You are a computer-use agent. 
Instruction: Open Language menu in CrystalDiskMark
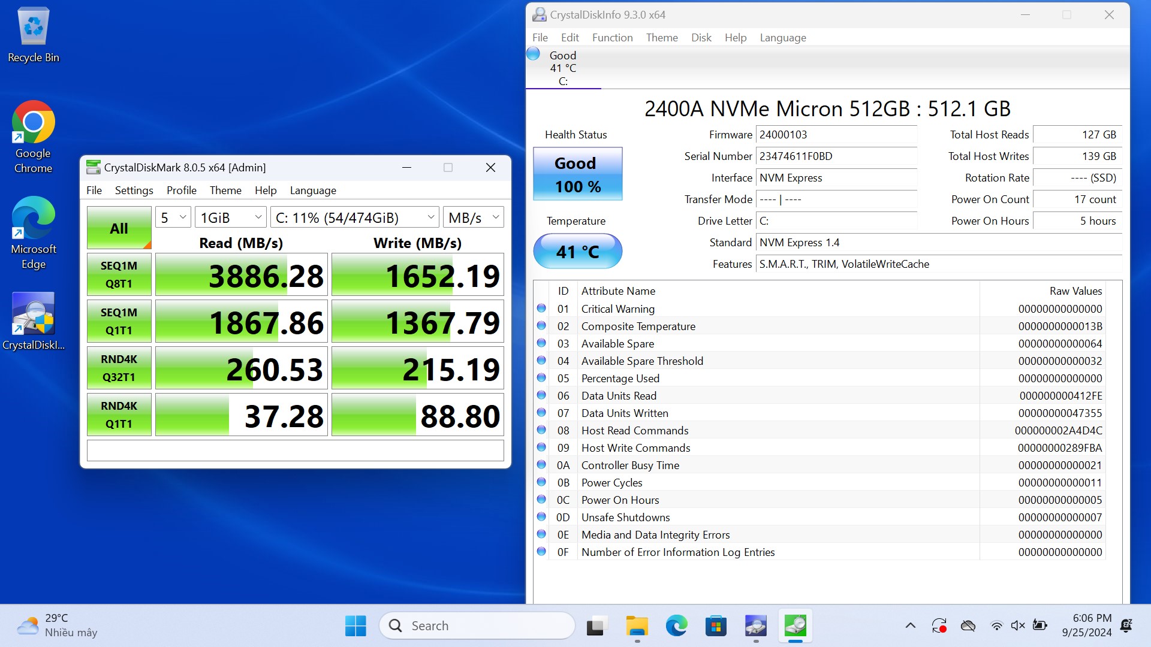pyautogui.click(x=313, y=190)
